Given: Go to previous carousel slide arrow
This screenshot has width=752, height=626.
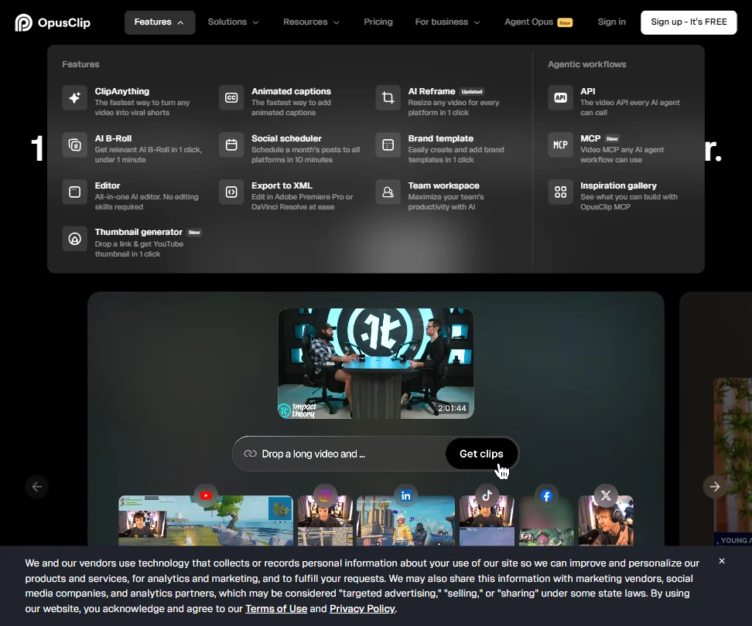Looking at the screenshot, I should point(37,487).
